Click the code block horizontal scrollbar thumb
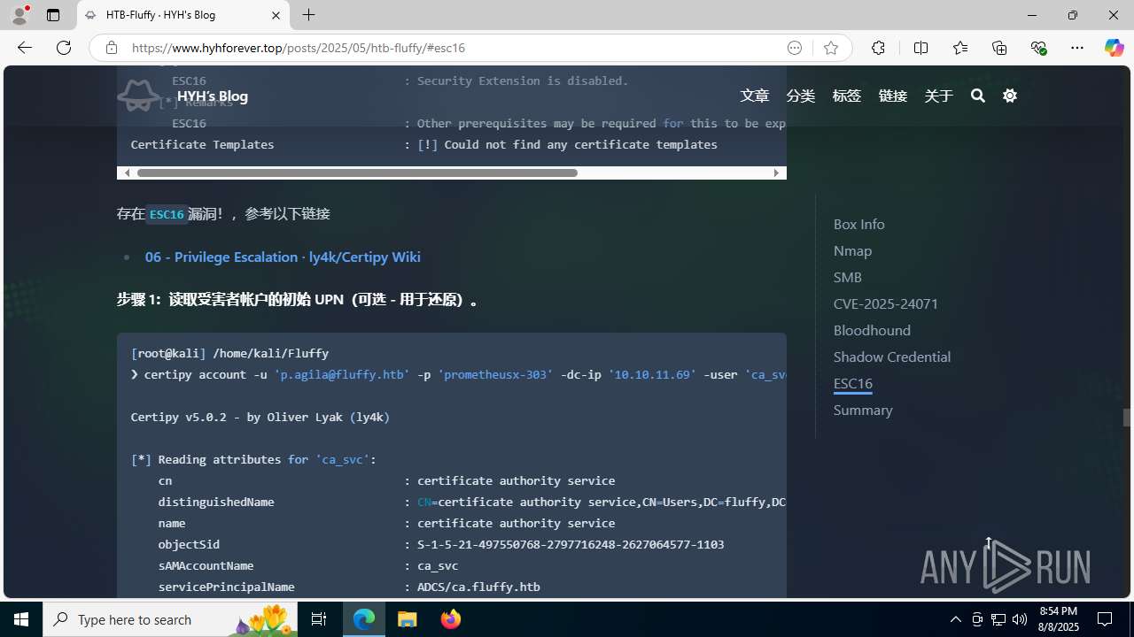The image size is (1134, 637). [357, 173]
